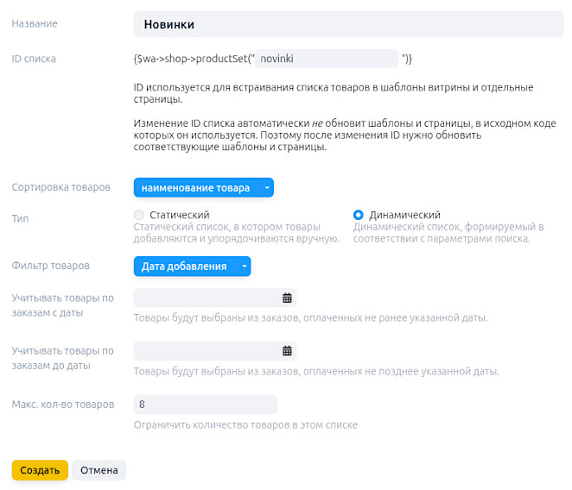Image resolution: width=572 pixels, height=490 pixels.
Task: Focus the Название field containing Новинки
Action: (x=347, y=24)
